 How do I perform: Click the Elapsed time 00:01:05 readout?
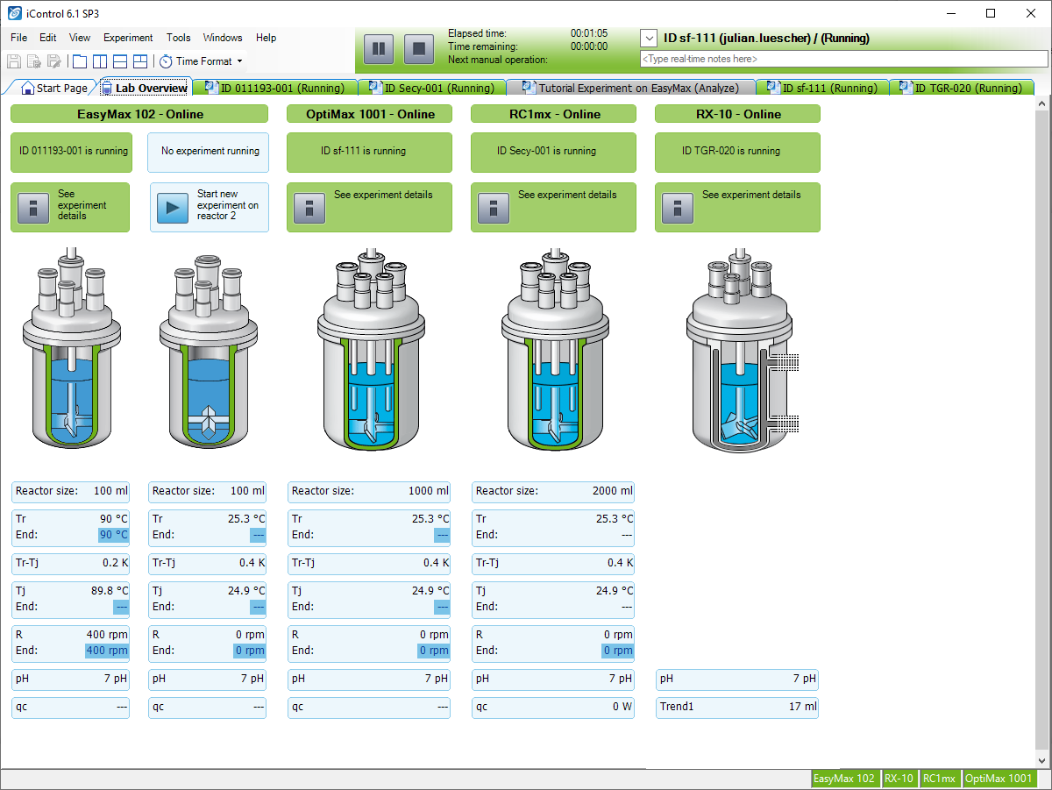(589, 33)
